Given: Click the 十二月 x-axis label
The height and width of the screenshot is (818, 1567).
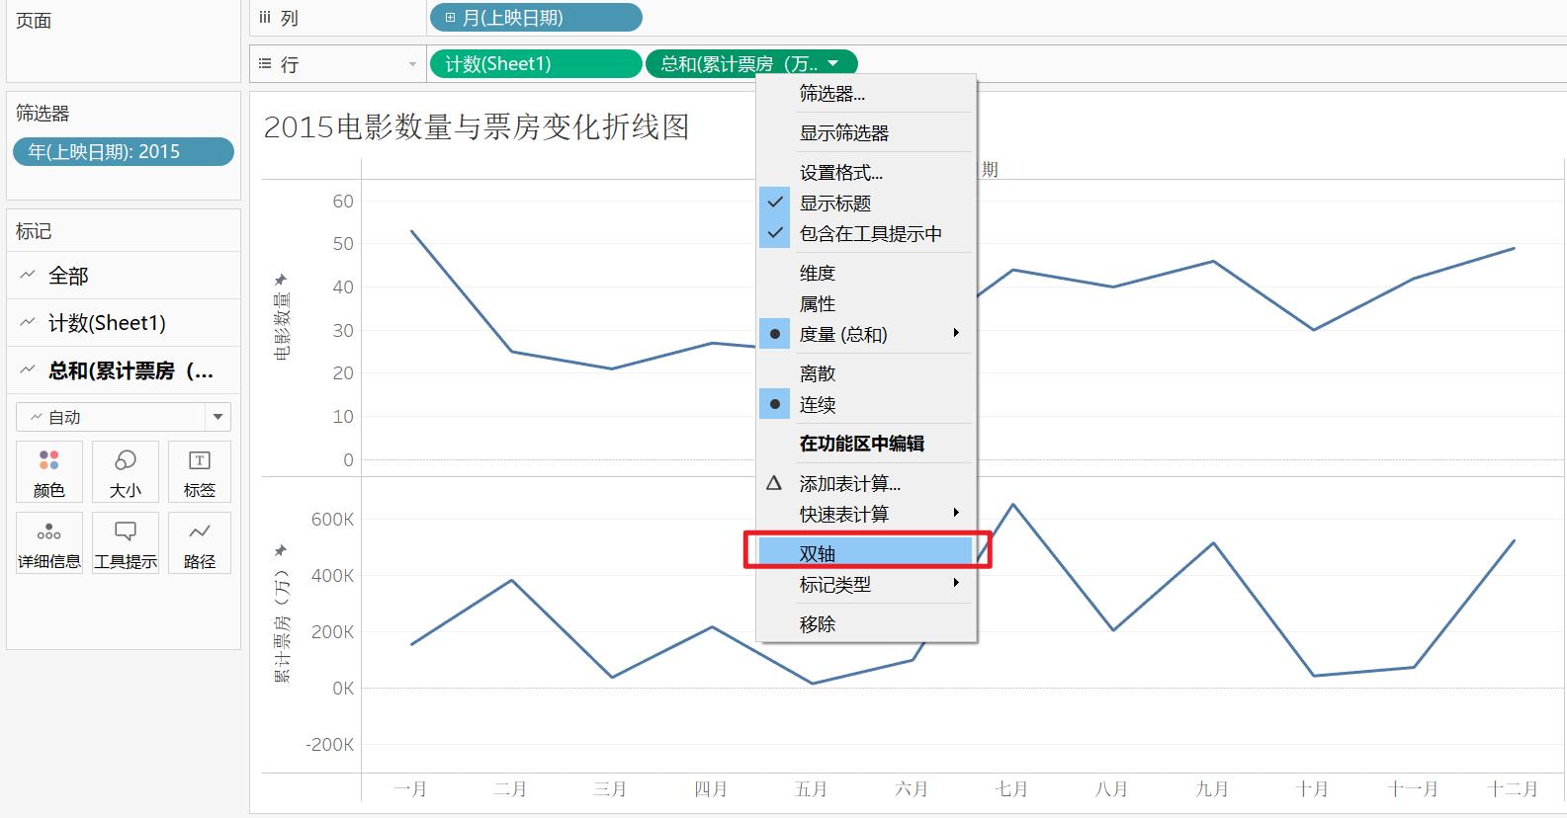Looking at the screenshot, I should click(1513, 788).
